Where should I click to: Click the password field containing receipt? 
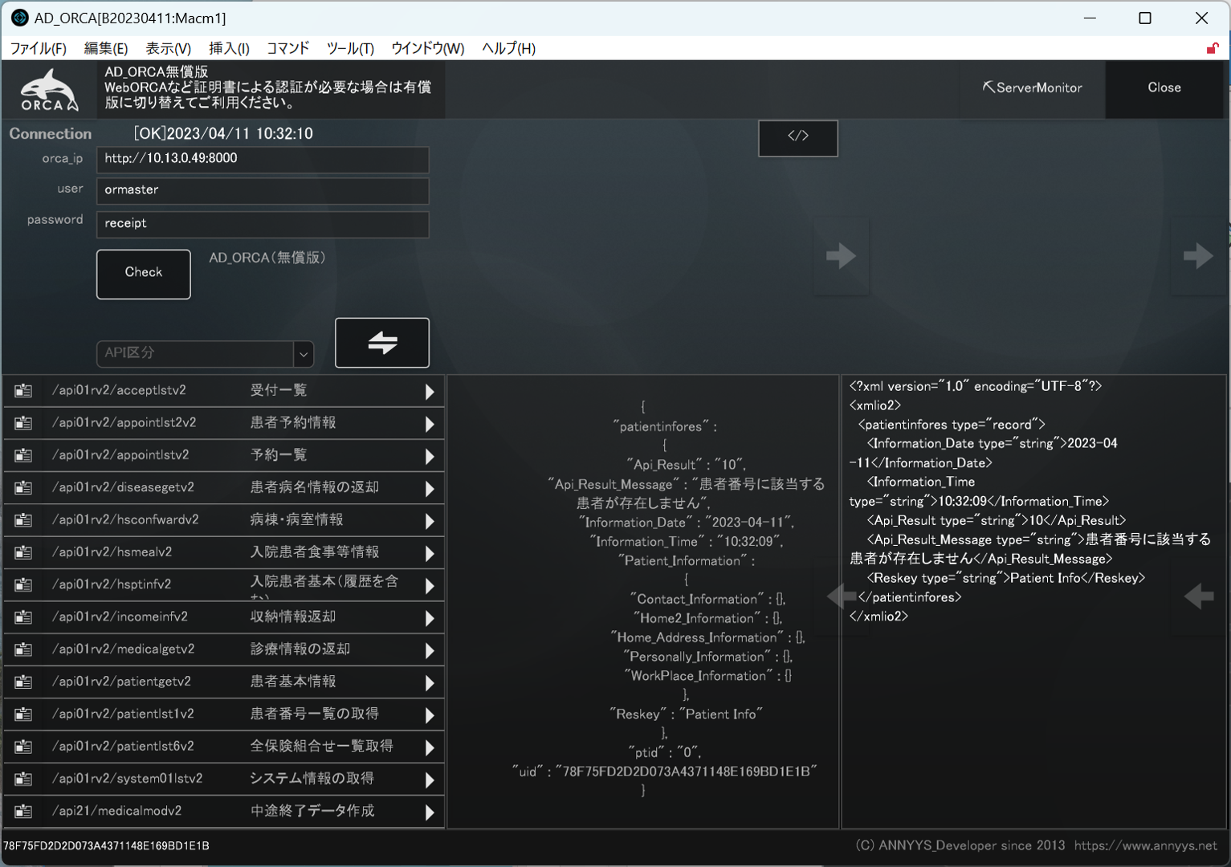click(x=263, y=224)
